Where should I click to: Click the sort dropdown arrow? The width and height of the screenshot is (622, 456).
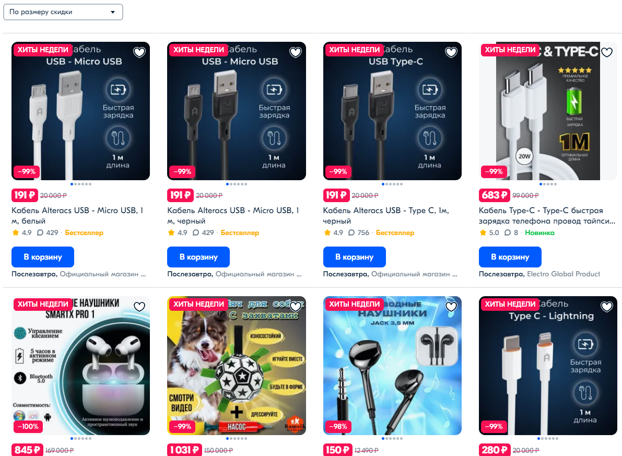pos(113,12)
